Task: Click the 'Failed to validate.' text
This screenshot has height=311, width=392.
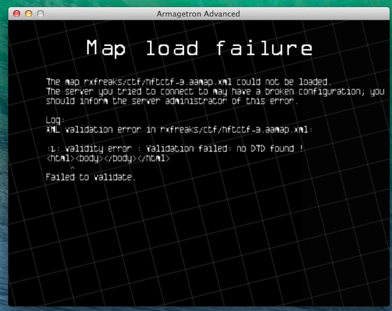Action: pos(91,178)
